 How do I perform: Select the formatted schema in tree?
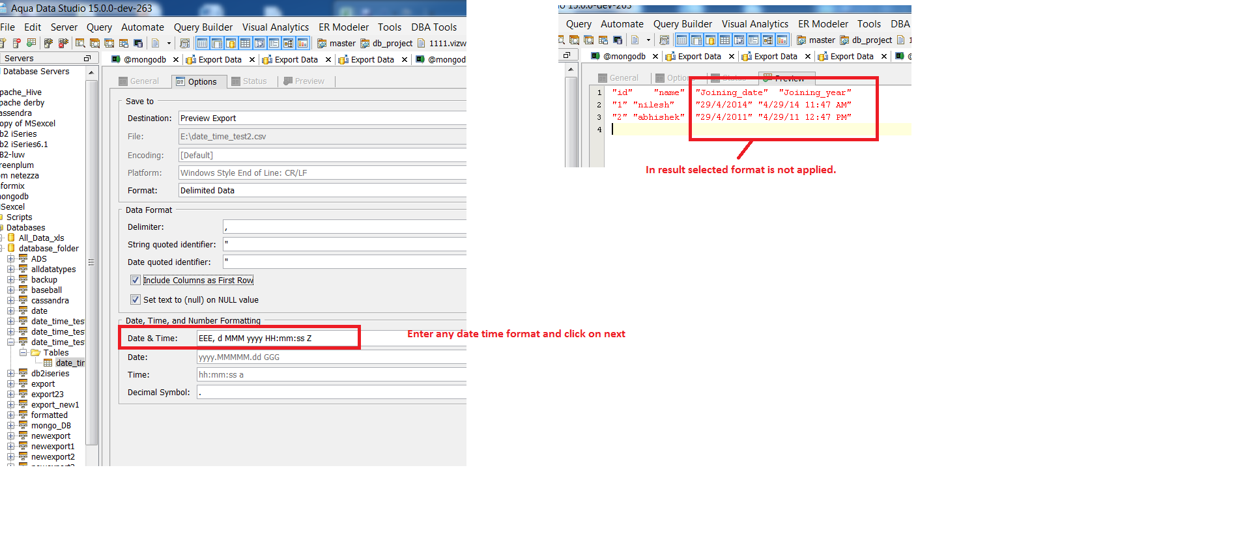49,415
